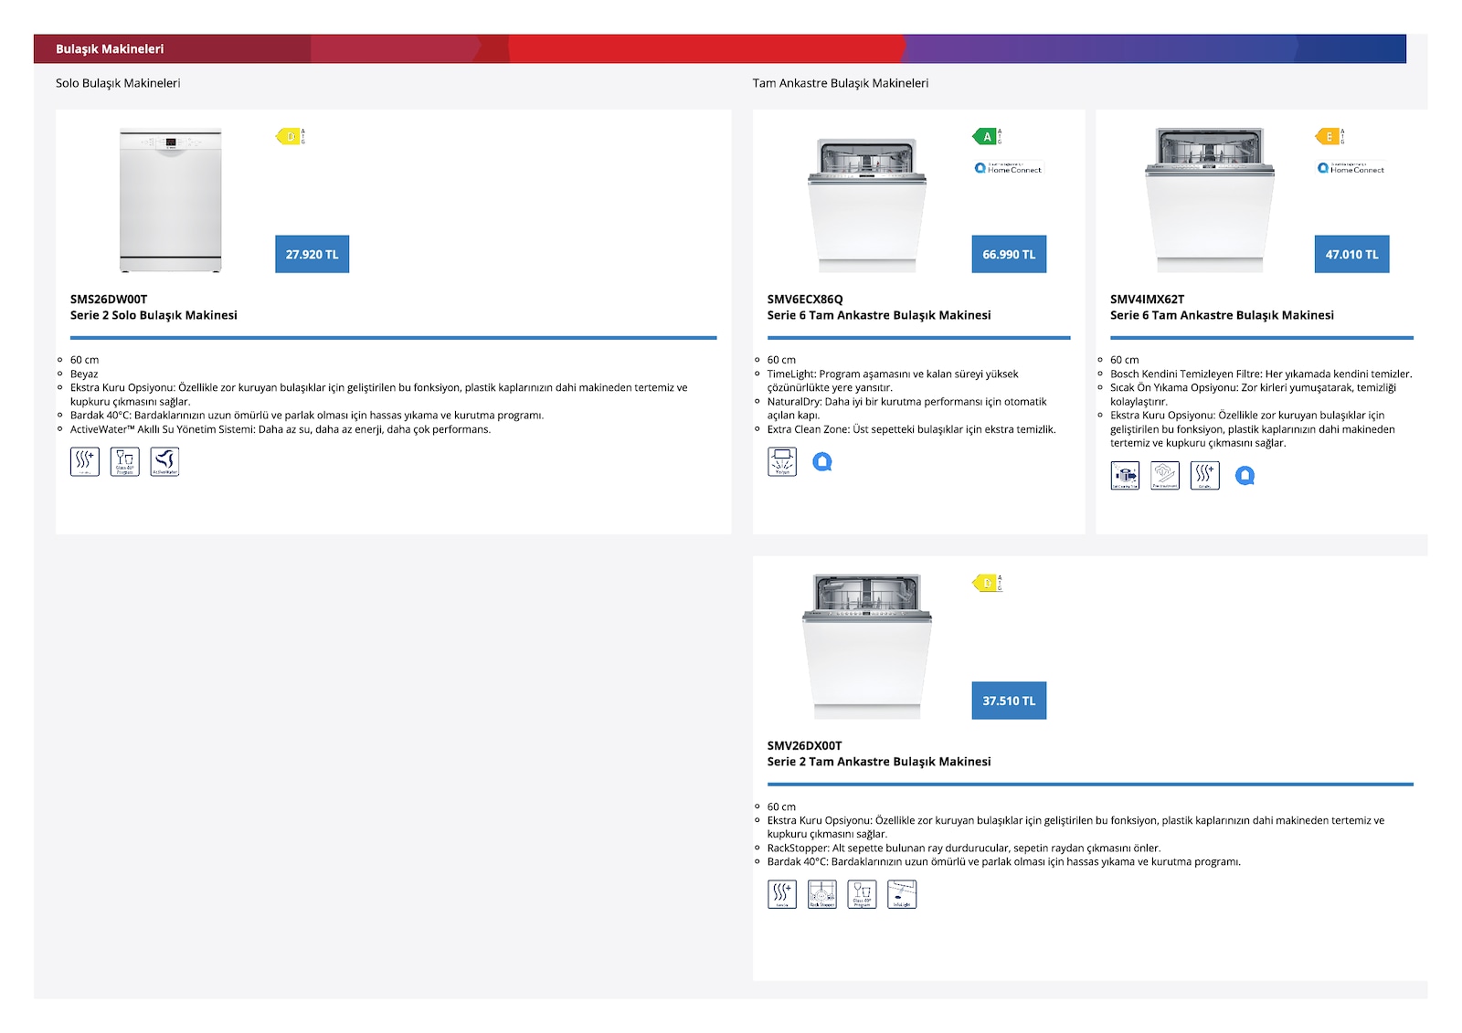Screen dimensions: 1462x1033
Task: Click the 47.010 TL price button
Action: [1351, 254]
